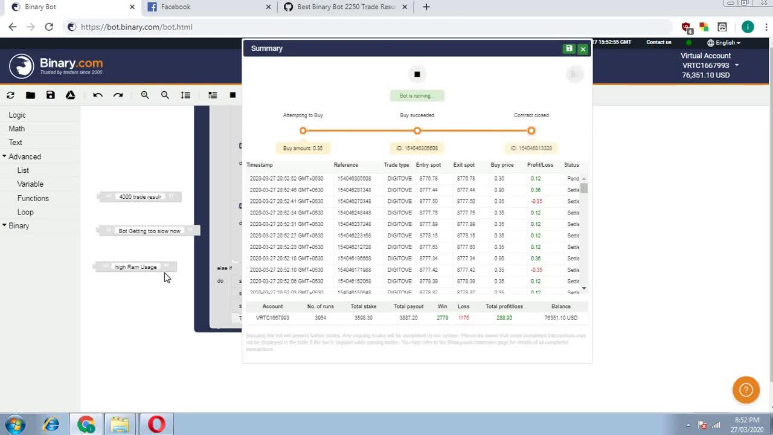Open the load-file folder icon
Image resolution: width=773 pixels, height=435 pixels.
[x=30, y=95]
